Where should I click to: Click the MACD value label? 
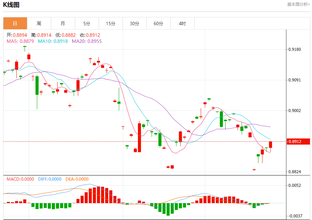coord(20,179)
